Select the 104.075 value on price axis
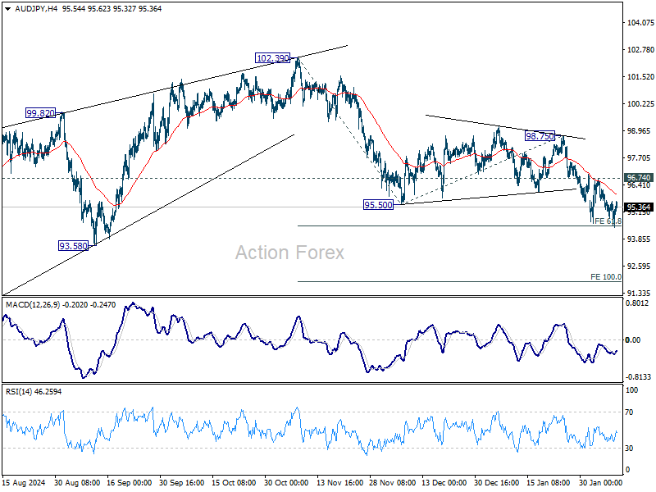The image size is (656, 492). [x=640, y=23]
